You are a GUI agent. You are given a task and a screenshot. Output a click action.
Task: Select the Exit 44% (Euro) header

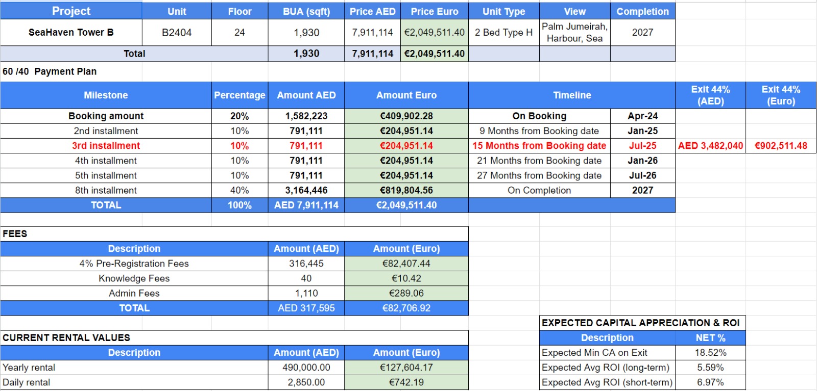[781, 95]
